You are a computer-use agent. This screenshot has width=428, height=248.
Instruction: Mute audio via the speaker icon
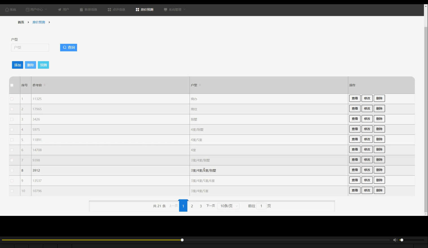click(395, 240)
